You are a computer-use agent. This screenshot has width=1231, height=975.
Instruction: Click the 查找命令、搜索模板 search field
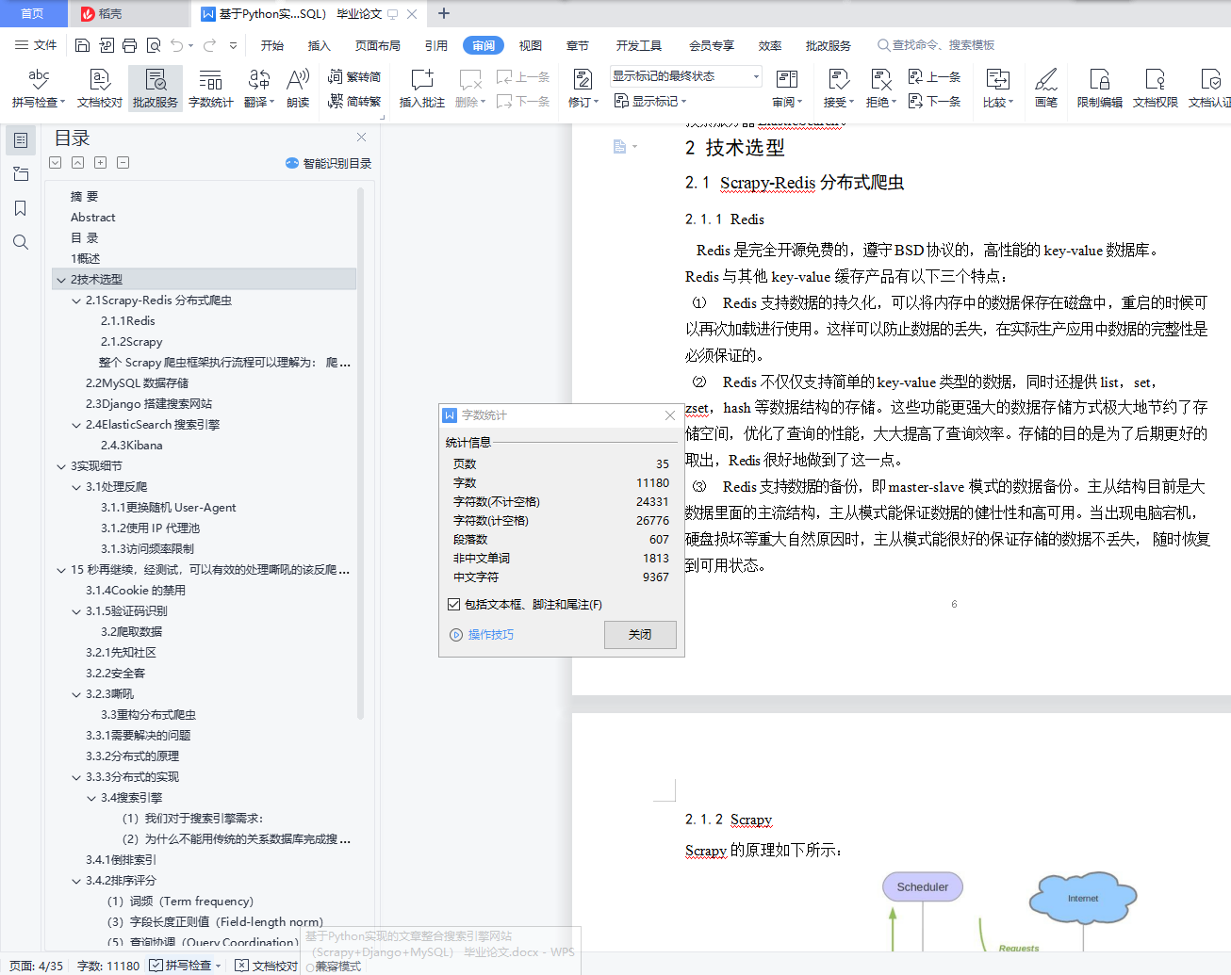(938, 45)
